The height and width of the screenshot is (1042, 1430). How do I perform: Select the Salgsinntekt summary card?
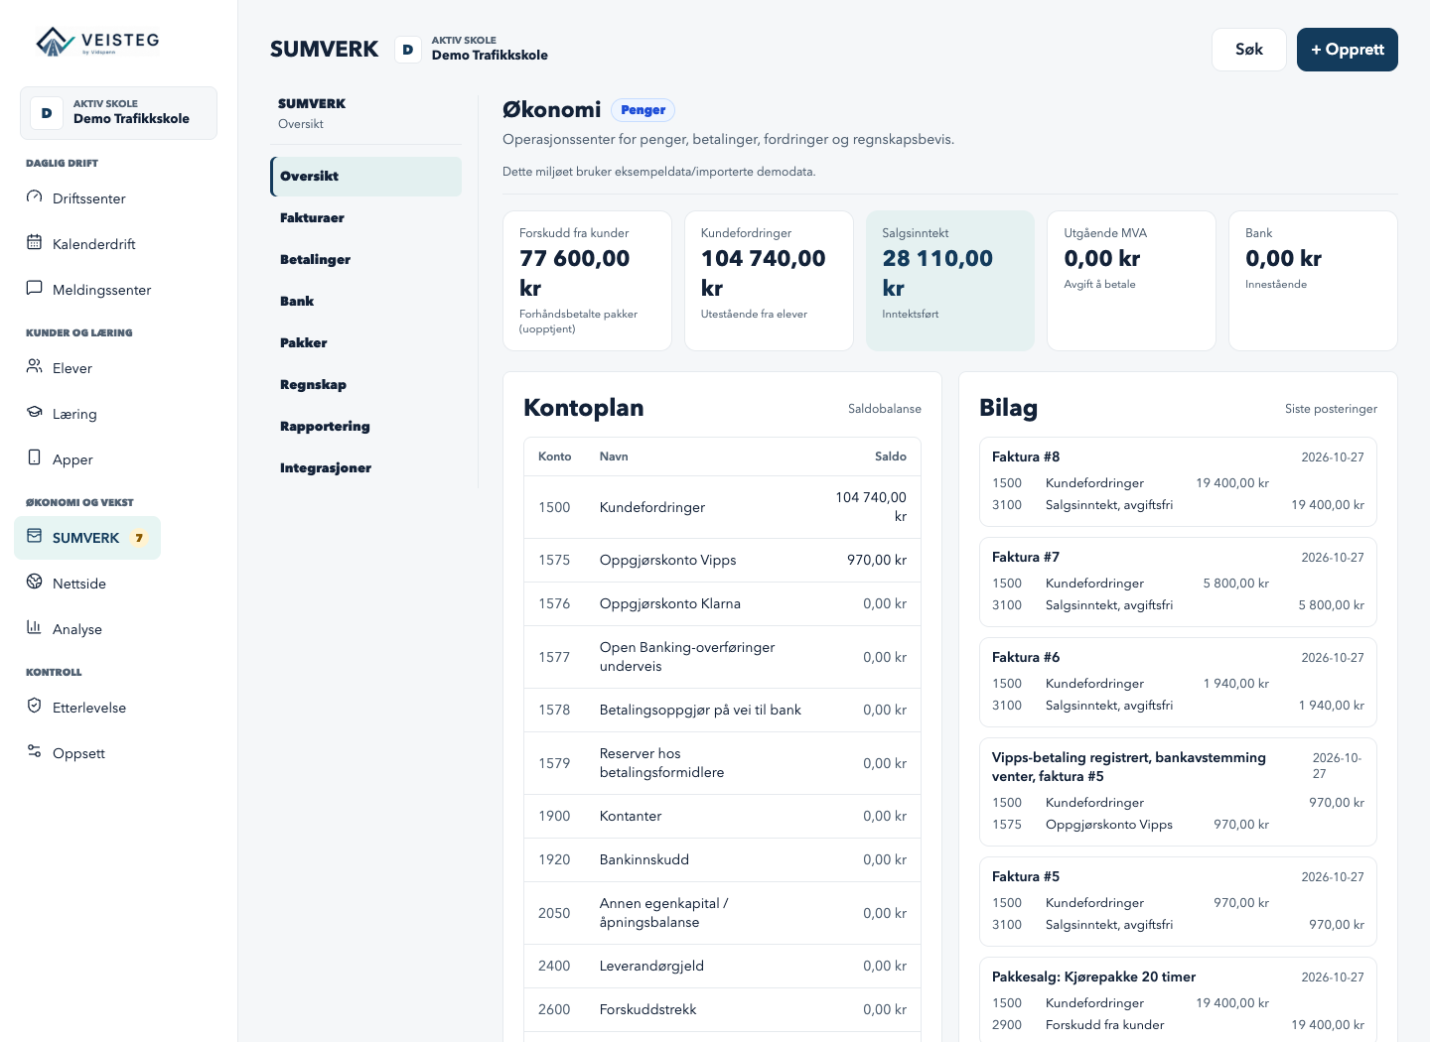pos(950,281)
